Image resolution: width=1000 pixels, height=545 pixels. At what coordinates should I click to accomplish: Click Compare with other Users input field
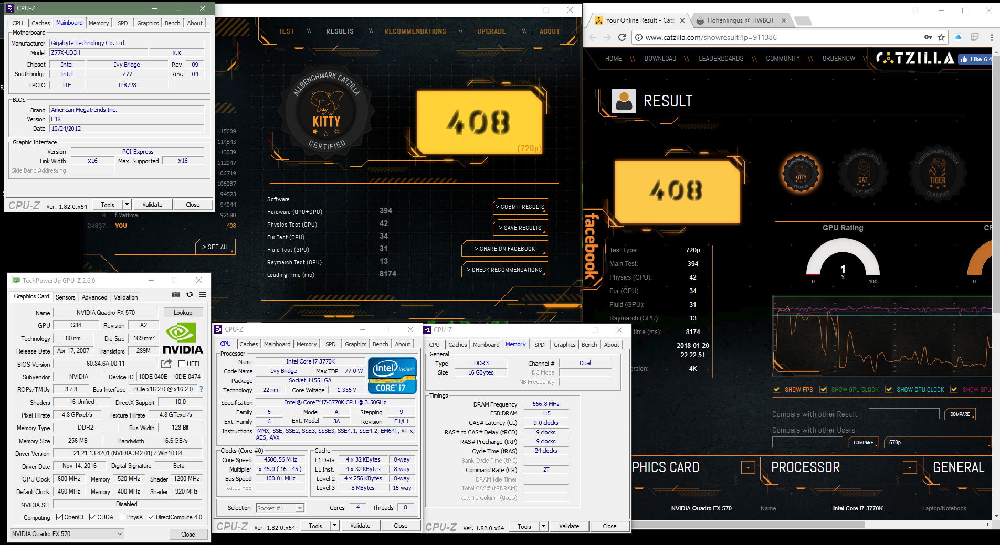coord(807,442)
